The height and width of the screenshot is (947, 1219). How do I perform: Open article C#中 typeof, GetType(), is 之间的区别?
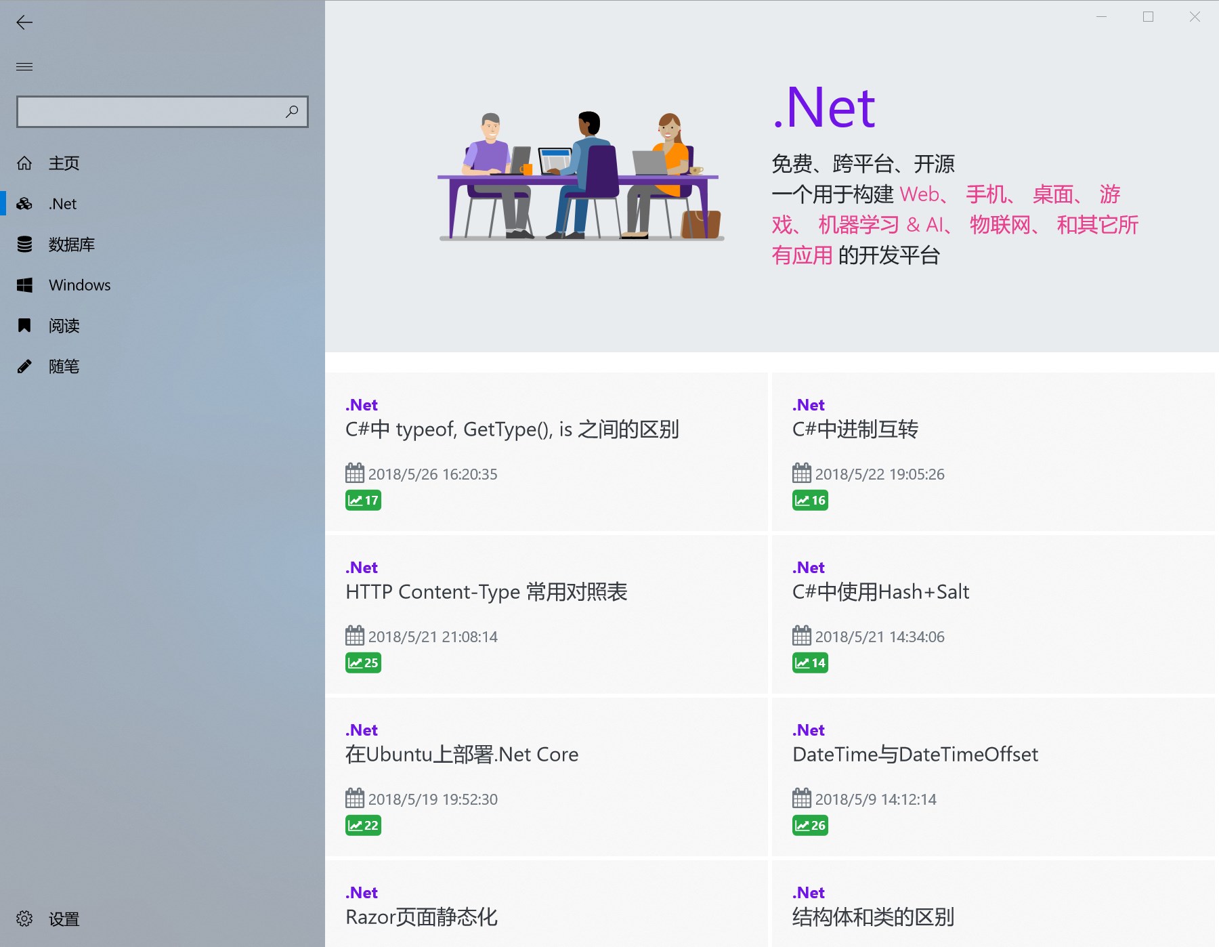(x=512, y=429)
